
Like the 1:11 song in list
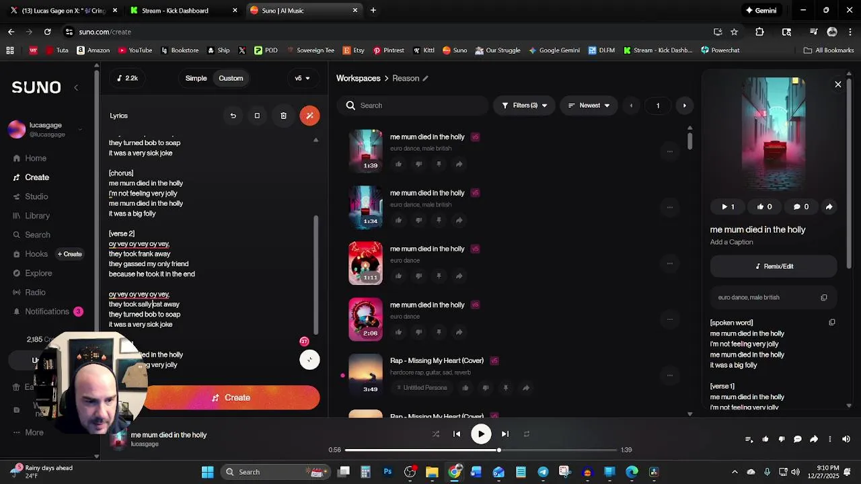pyautogui.click(x=398, y=276)
